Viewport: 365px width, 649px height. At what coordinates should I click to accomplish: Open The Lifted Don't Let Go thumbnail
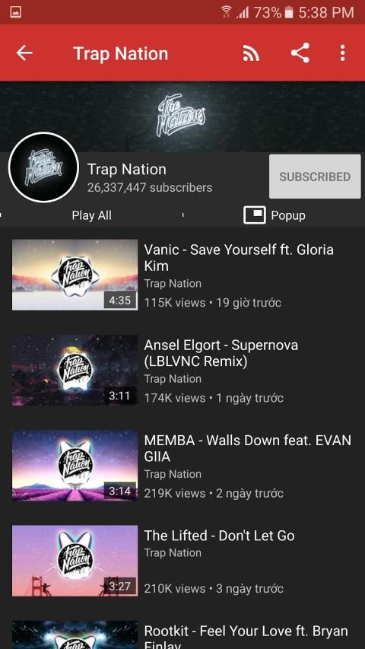click(75, 561)
